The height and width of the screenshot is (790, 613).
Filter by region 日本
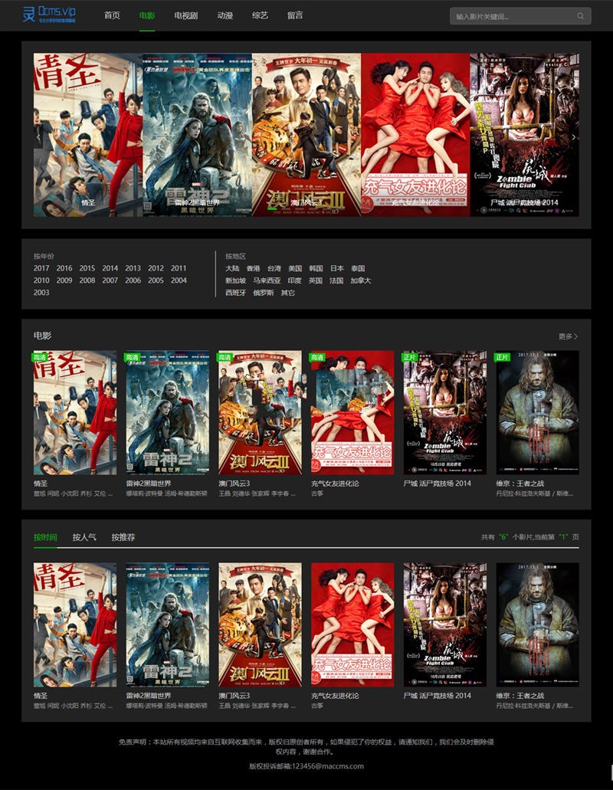337,268
